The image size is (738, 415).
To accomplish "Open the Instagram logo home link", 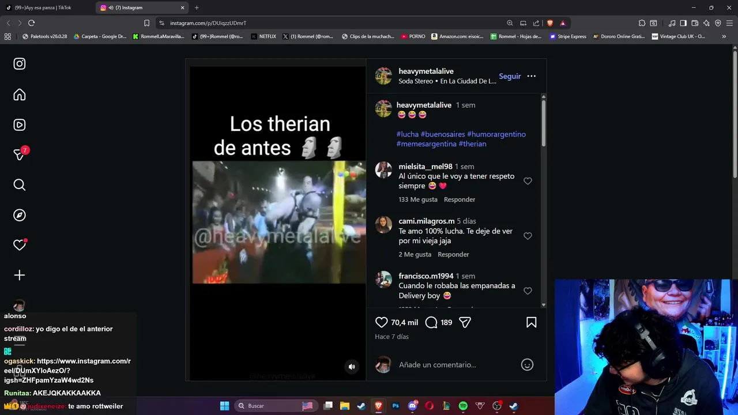I will click(x=20, y=64).
